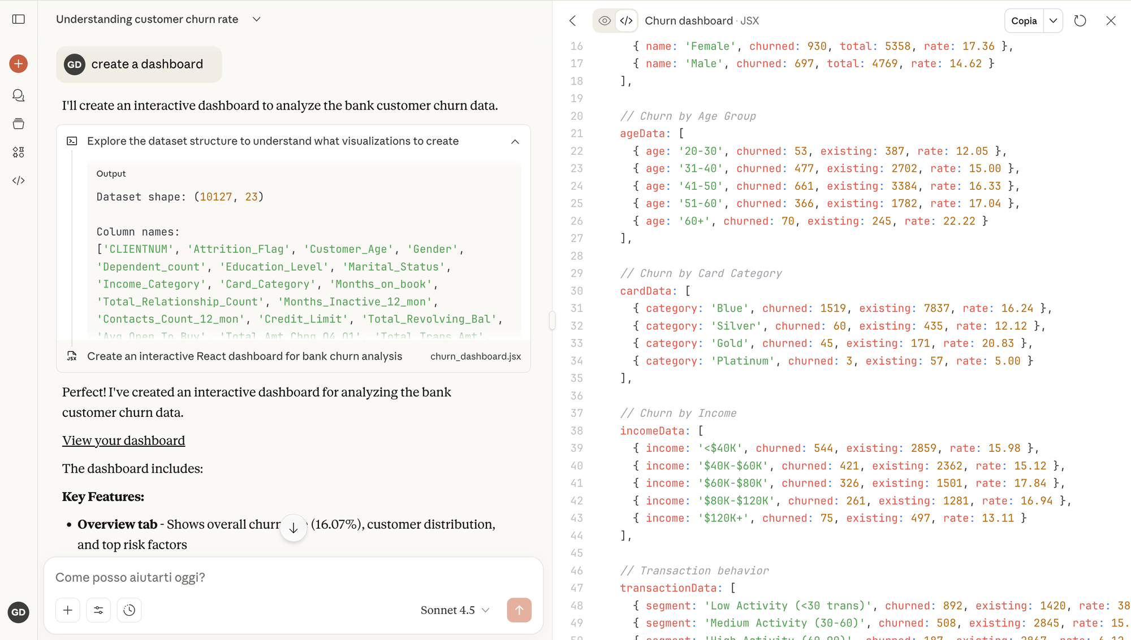This screenshot has height=640, width=1131.
Task: Open the tools and settings sliders button
Action: pos(98,610)
